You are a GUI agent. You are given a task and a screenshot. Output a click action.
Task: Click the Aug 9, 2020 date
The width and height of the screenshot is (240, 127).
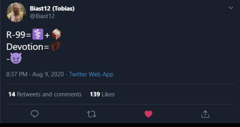(x=48, y=74)
